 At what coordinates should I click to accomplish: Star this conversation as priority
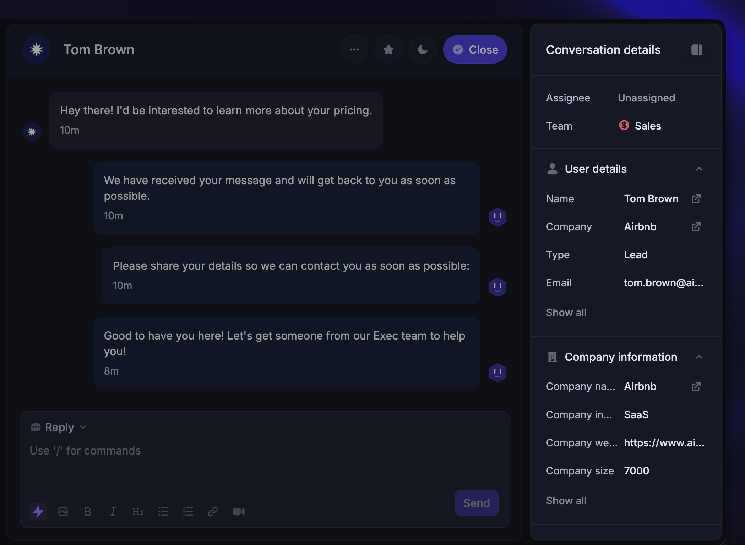click(388, 50)
